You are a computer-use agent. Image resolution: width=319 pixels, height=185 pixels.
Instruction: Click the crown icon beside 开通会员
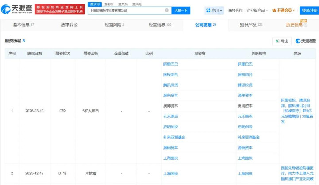(274, 10)
